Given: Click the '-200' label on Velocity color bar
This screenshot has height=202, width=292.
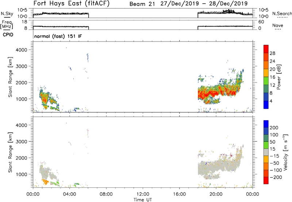Looking at the screenshot, I should [x=276, y=177].
